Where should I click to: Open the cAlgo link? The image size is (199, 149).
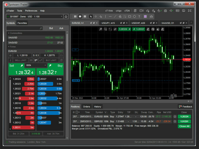[x=119, y=11]
